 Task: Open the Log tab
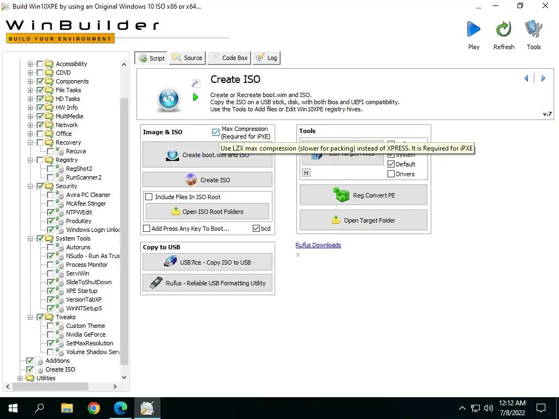tap(266, 58)
